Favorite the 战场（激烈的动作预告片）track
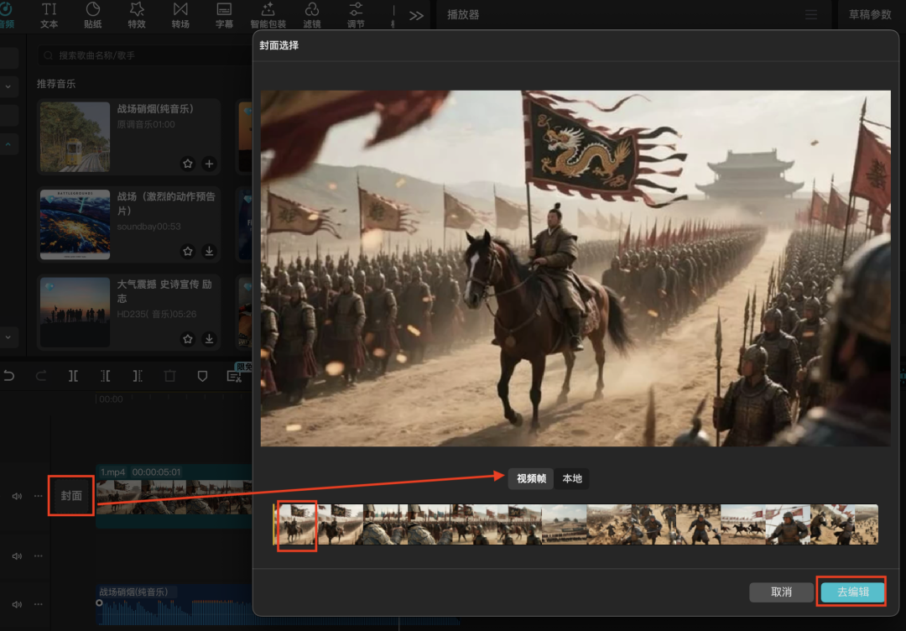The width and height of the screenshot is (906, 631). tap(188, 251)
